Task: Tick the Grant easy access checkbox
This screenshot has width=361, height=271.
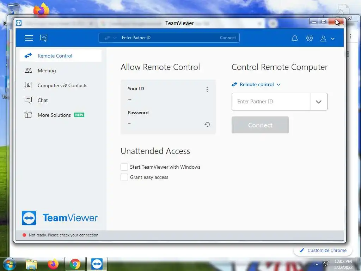Action: tap(124, 177)
